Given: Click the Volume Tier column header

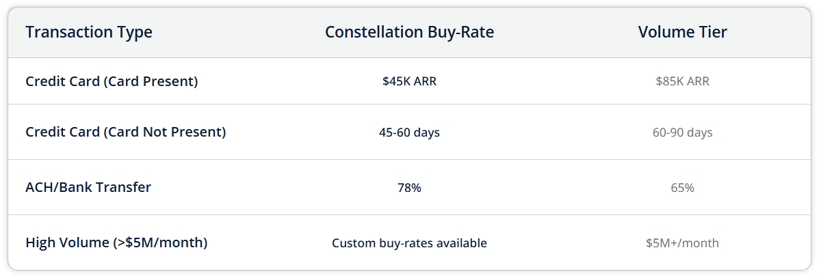Looking at the screenshot, I should (x=682, y=32).
